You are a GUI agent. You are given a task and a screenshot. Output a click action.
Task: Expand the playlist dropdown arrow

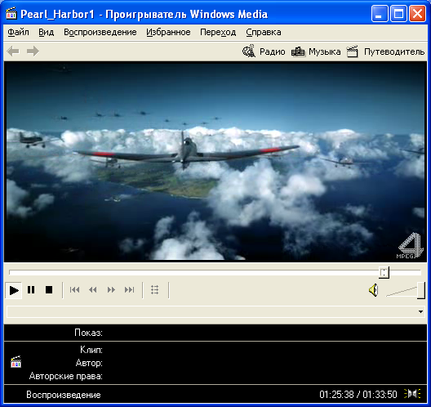pyautogui.click(x=421, y=311)
